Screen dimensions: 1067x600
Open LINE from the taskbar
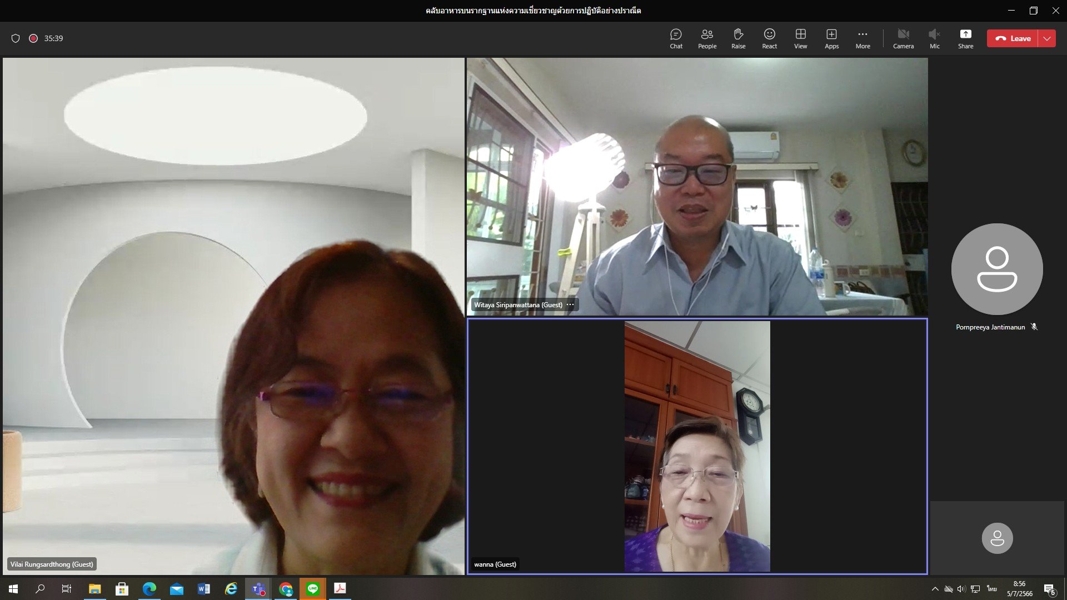point(313,588)
